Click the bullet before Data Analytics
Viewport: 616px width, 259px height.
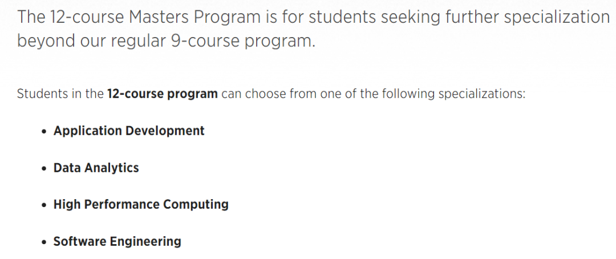[x=44, y=169]
